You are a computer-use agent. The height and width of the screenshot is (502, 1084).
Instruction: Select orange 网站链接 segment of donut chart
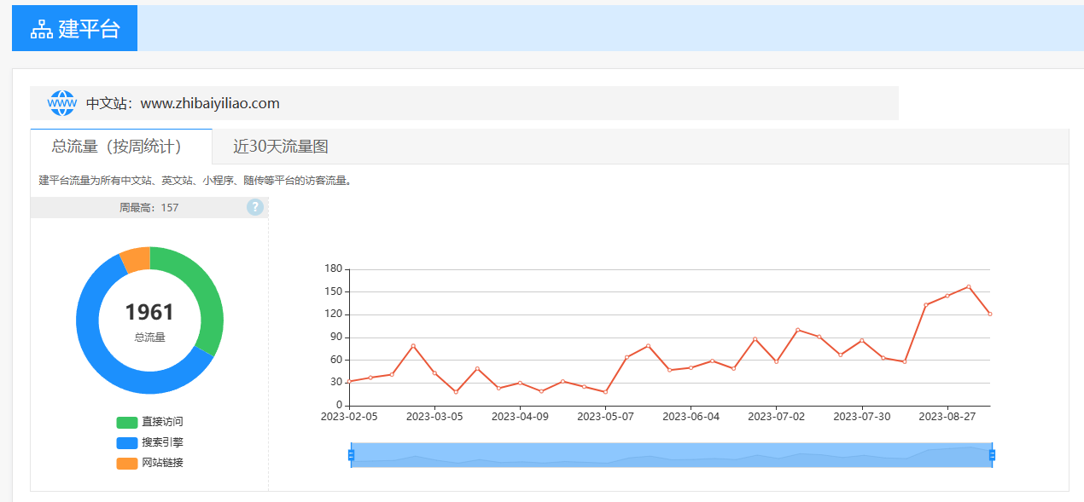pyautogui.click(x=137, y=259)
